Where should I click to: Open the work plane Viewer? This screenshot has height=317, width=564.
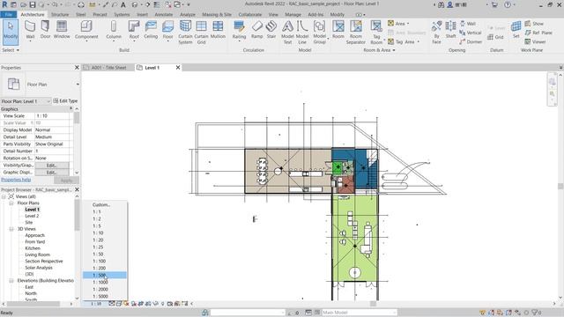click(535, 41)
